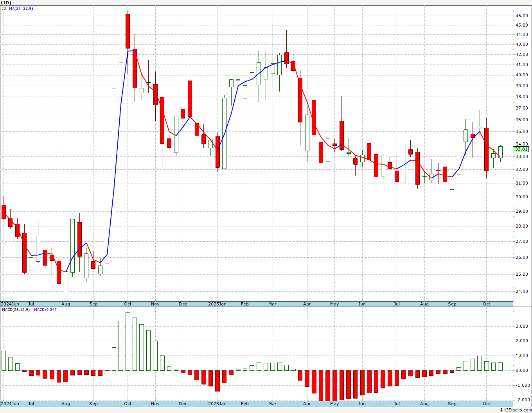Click Feb on the MACD time axis
Viewport: 532px width, 413px height.
245,404
